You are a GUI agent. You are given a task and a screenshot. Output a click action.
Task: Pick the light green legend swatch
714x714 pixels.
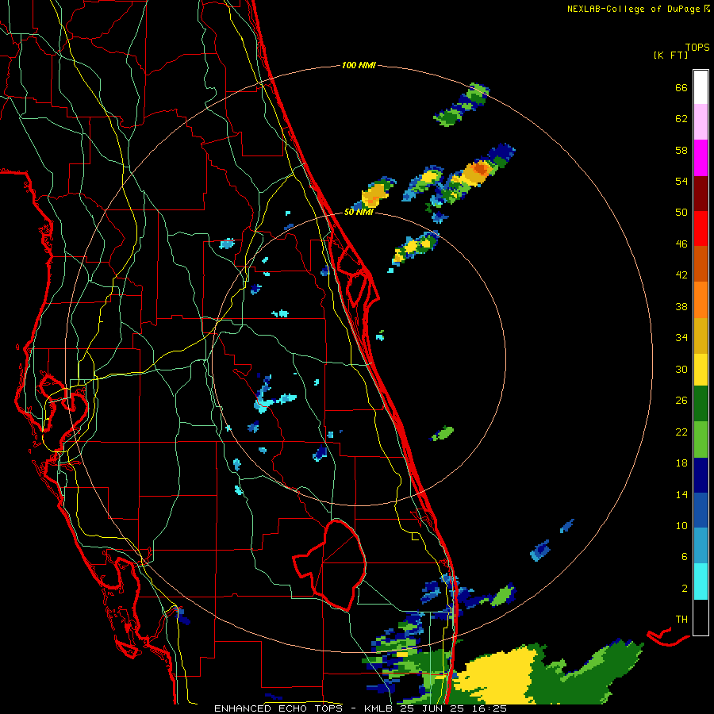click(701, 440)
